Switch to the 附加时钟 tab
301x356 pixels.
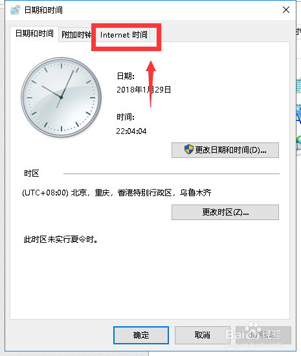point(76,35)
